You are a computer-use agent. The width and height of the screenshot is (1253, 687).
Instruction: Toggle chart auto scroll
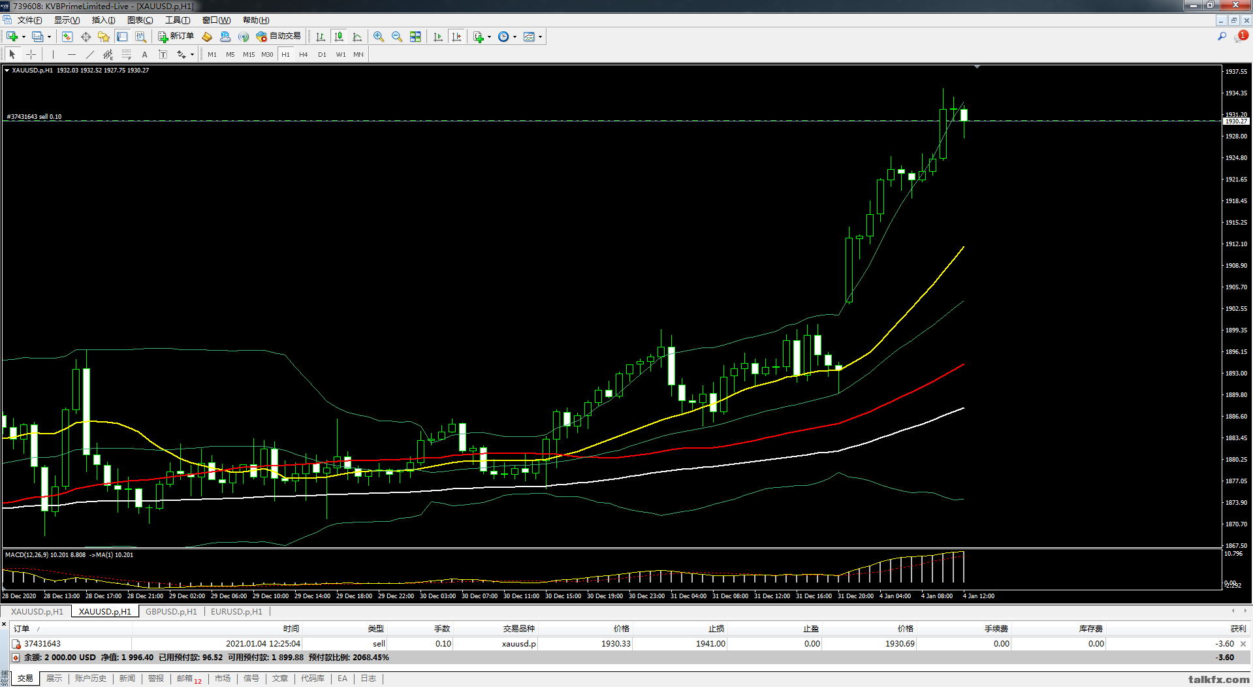(438, 37)
